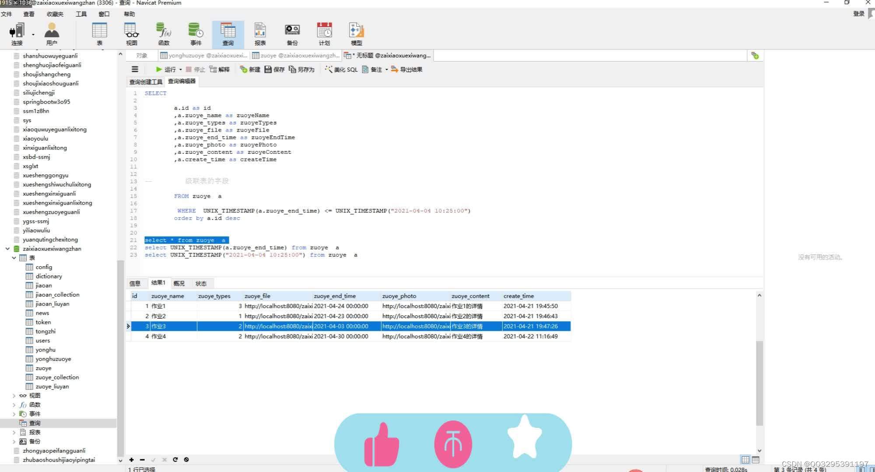Click the 另存为 save-as menu item

pyautogui.click(x=302, y=70)
